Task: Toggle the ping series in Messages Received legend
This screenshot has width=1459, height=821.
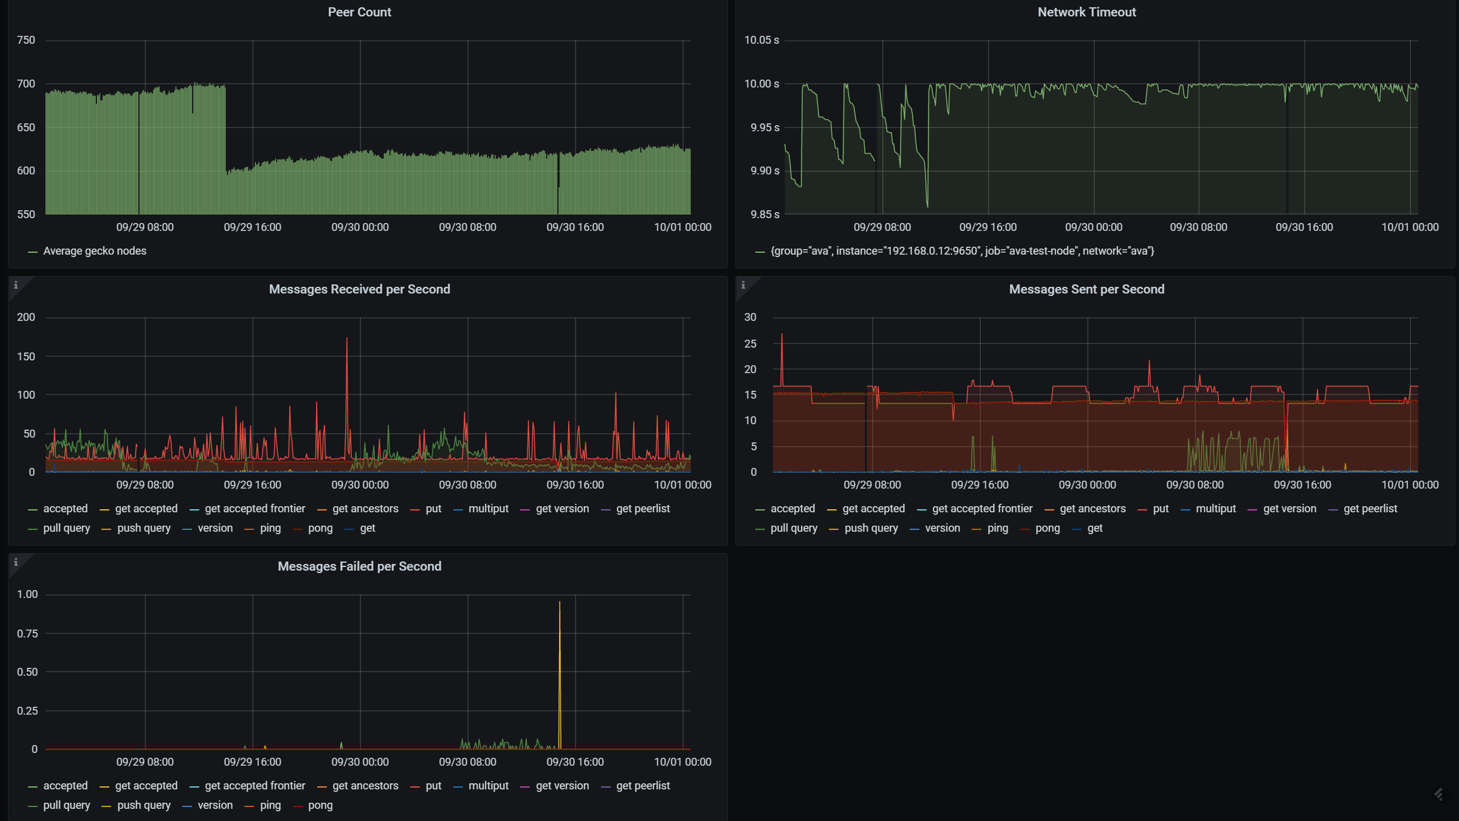Action: pyautogui.click(x=269, y=528)
